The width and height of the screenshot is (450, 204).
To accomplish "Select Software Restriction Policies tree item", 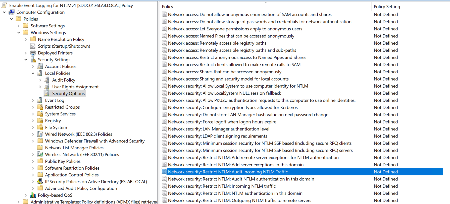I will tap(72, 168).
